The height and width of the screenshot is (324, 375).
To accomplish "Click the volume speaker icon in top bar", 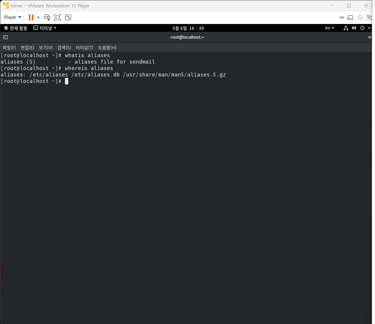I will coord(354,28).
